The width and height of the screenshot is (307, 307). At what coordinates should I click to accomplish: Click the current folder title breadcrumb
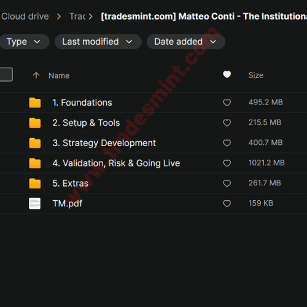(x=204, y=17)
